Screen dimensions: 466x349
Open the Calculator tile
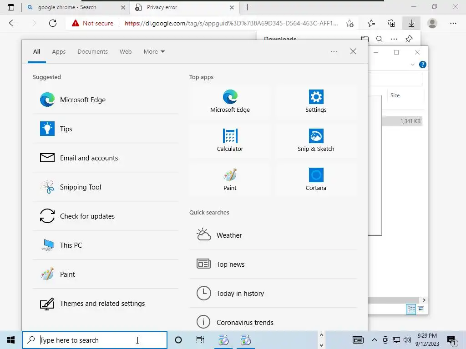click(230, 141)
